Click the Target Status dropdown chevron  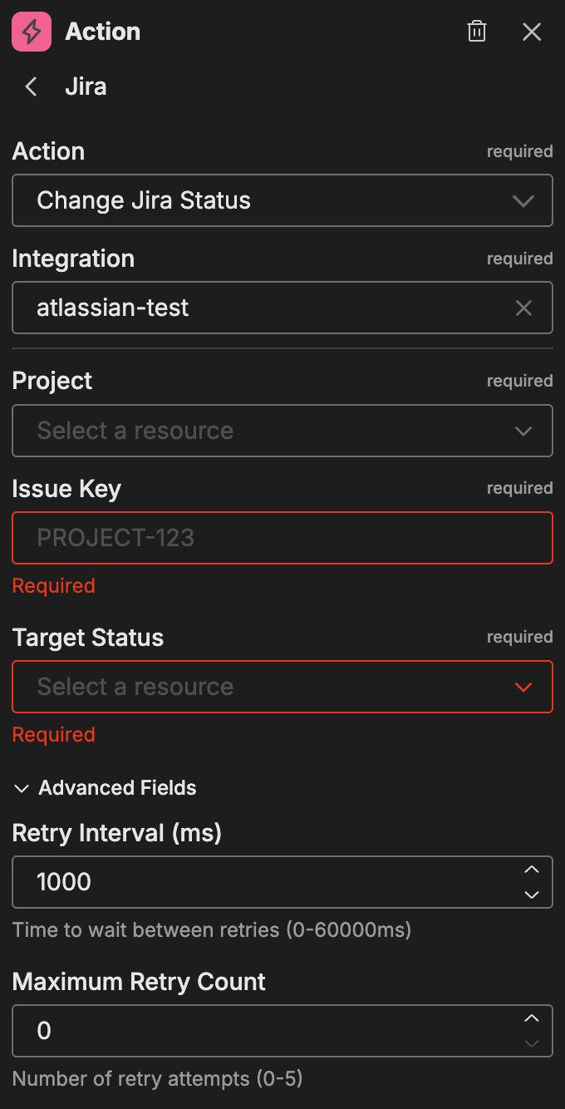pyautogui.click(x=523, y=687)
